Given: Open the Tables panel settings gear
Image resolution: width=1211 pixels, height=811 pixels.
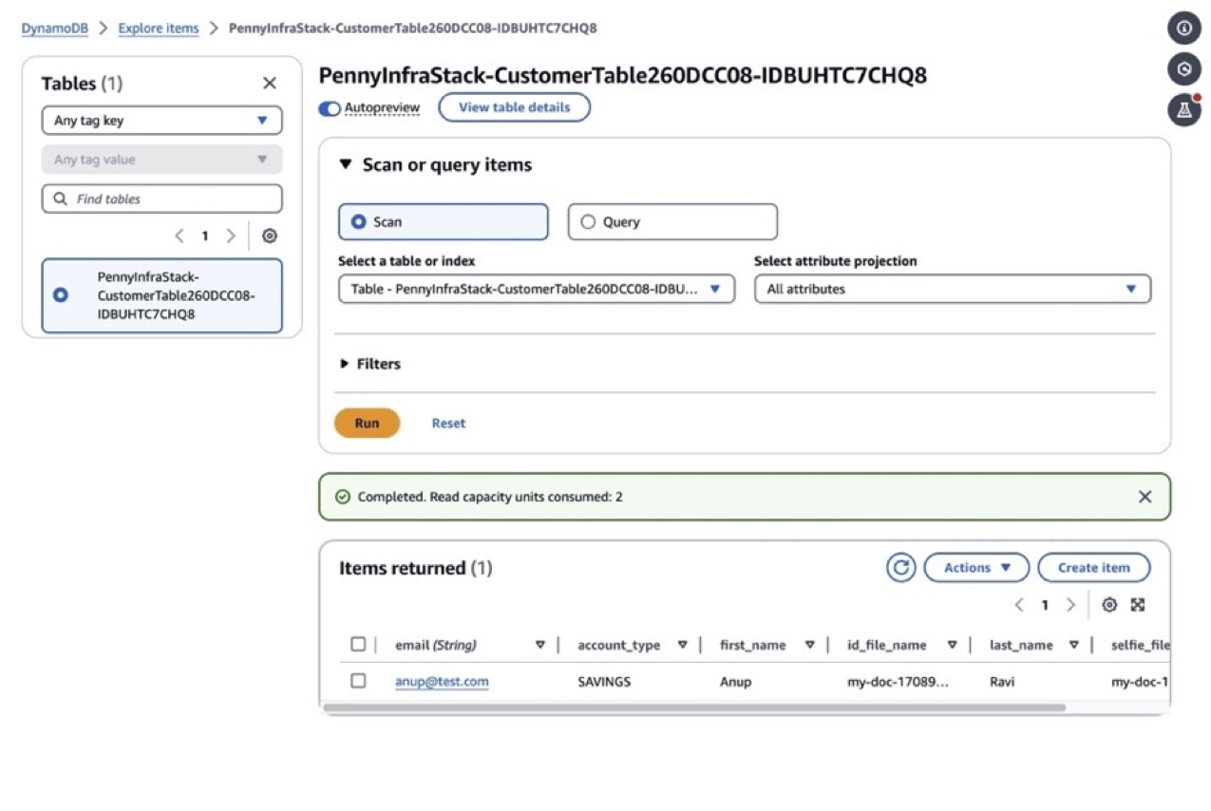Looking at the screenshot, I should (x=270, y=236).
